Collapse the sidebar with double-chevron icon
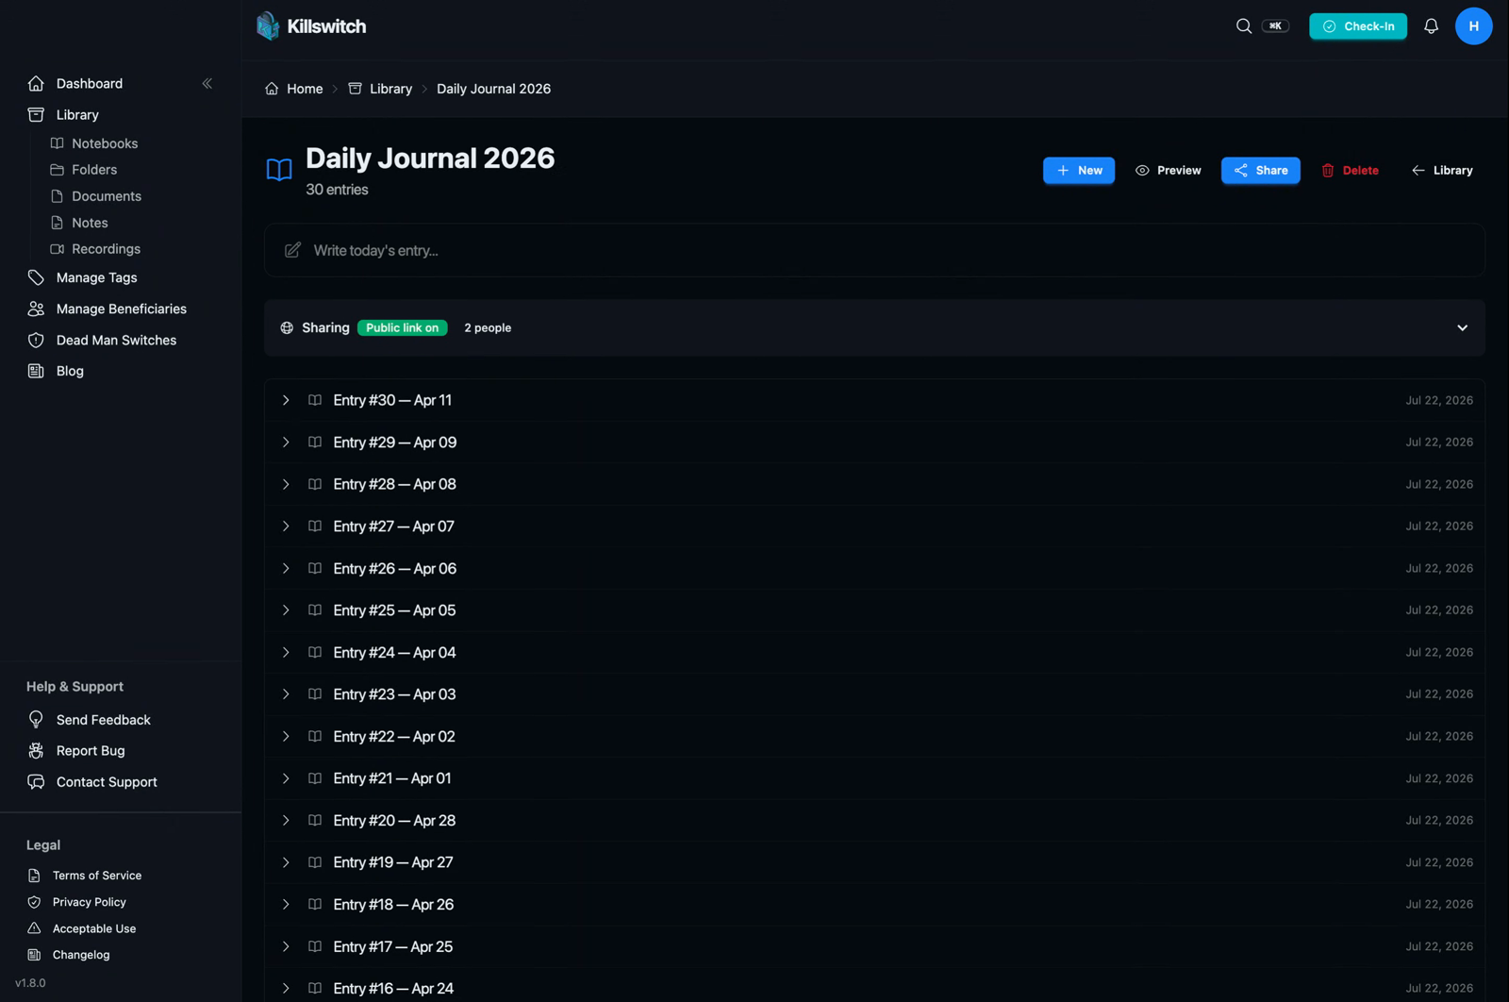The width and height of the screenshot is (1509, 1002). [x=207, y=83]
